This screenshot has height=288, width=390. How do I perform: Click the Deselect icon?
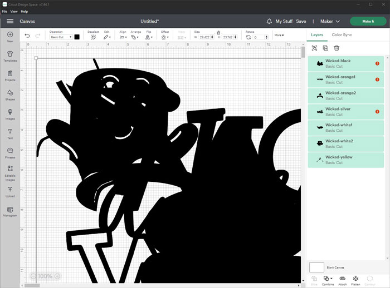tap(93, 37)
